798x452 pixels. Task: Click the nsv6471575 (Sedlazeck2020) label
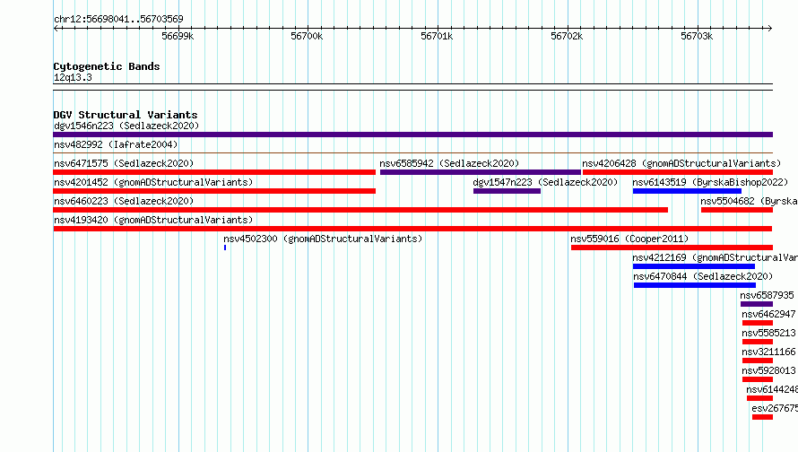(x=124, y=163)
